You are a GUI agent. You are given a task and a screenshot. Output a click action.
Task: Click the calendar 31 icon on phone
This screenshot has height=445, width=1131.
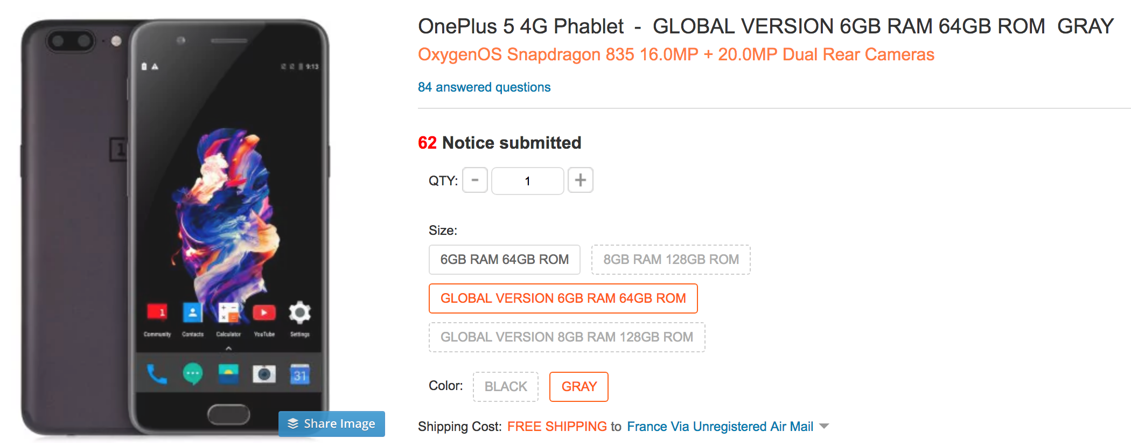[300, 374]
